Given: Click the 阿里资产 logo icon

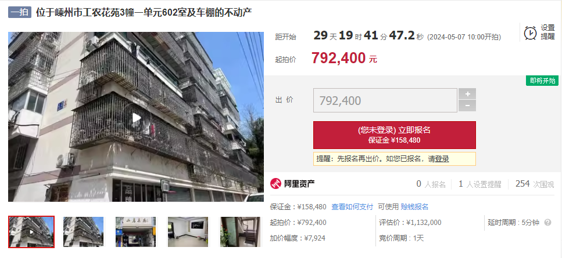Looking at the screenshot, I should (275, 184).
